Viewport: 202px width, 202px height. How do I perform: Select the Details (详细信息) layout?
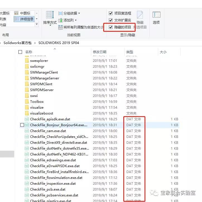(24, 19)
